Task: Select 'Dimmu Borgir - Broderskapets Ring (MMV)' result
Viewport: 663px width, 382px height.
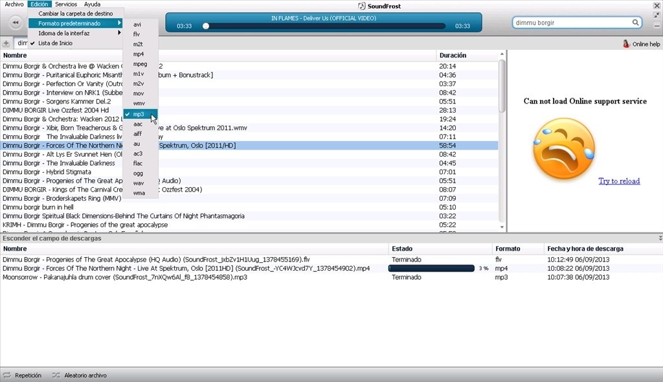Action: pos(249,198)
